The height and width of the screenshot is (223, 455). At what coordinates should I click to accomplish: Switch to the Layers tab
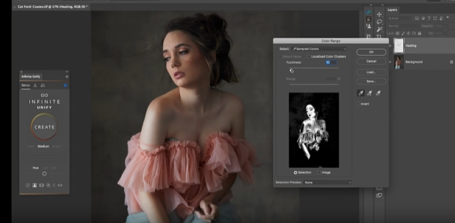tap(392, 10)
